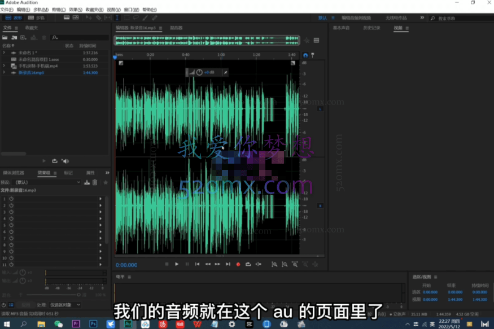Click the Record button in the transport bar

[x=239, y=264]
